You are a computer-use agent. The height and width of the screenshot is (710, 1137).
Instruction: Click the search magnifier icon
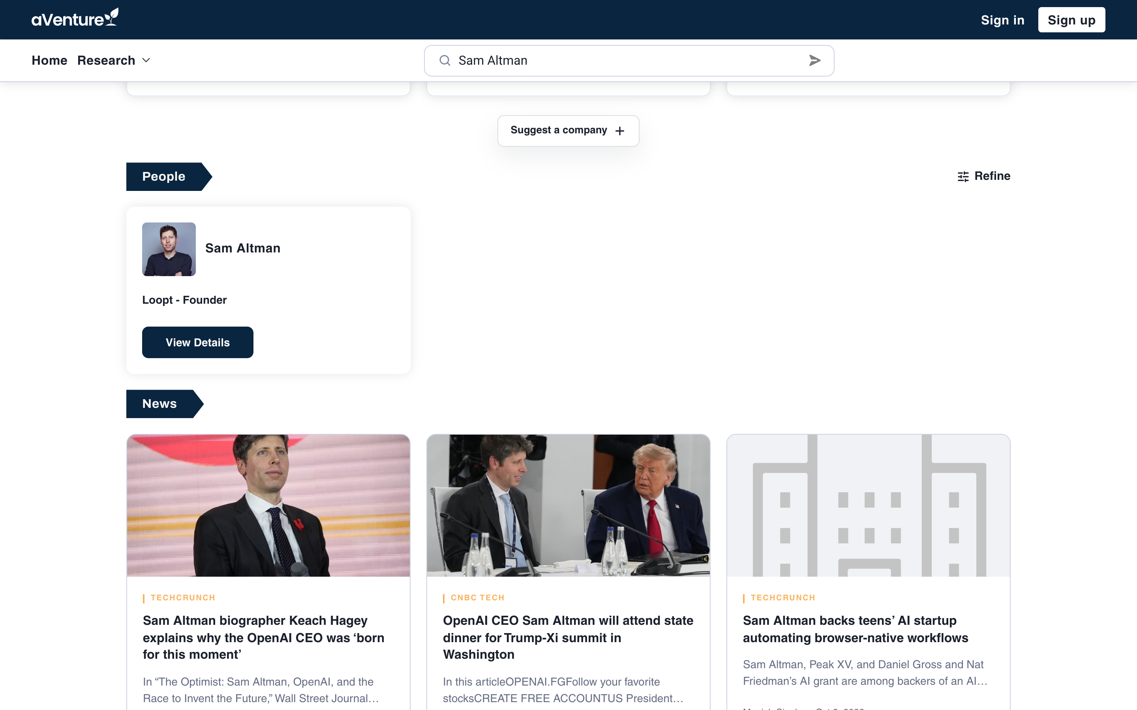[445, 61]
